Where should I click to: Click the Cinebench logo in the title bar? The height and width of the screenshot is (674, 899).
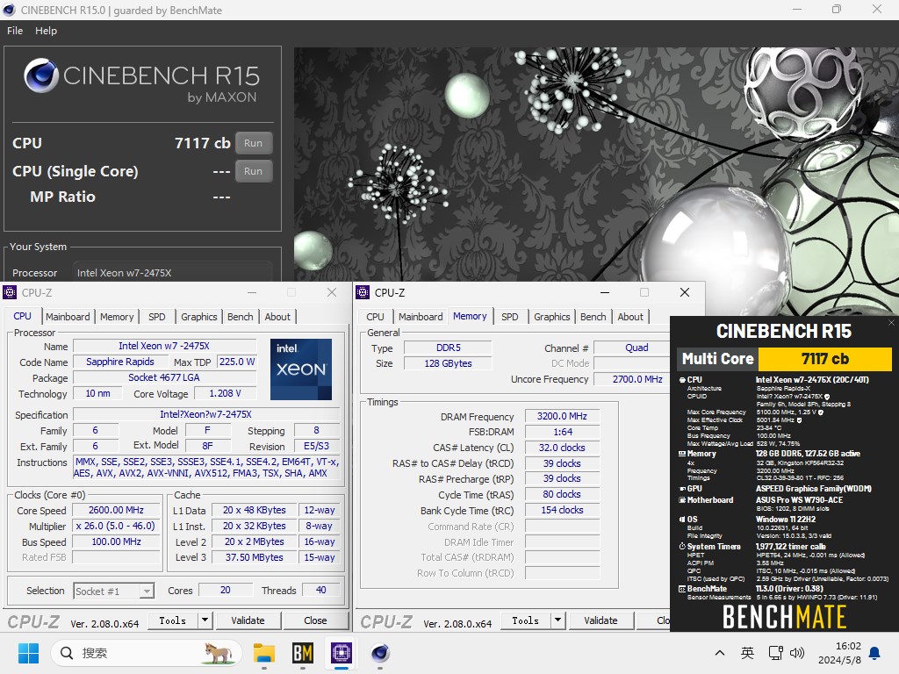point(9,10)
